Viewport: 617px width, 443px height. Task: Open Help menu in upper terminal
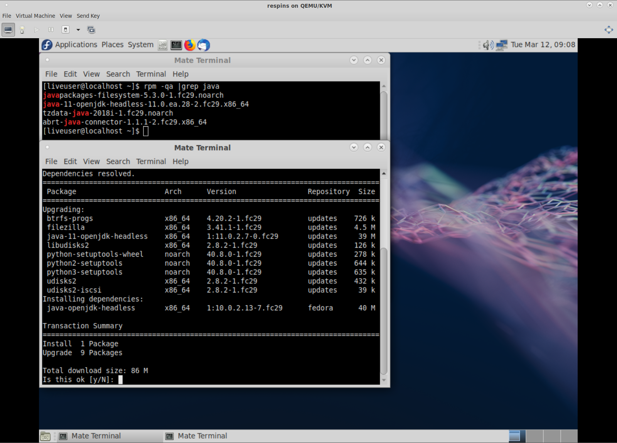[180, 74]
